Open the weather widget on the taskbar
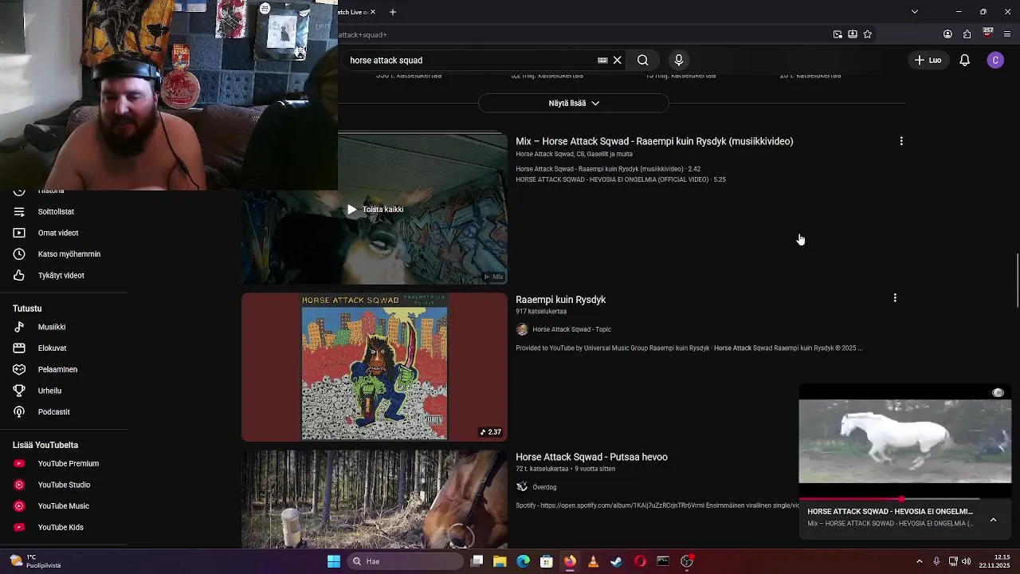The height and width of the screenshot is (574, 1020). click(35, 561)
